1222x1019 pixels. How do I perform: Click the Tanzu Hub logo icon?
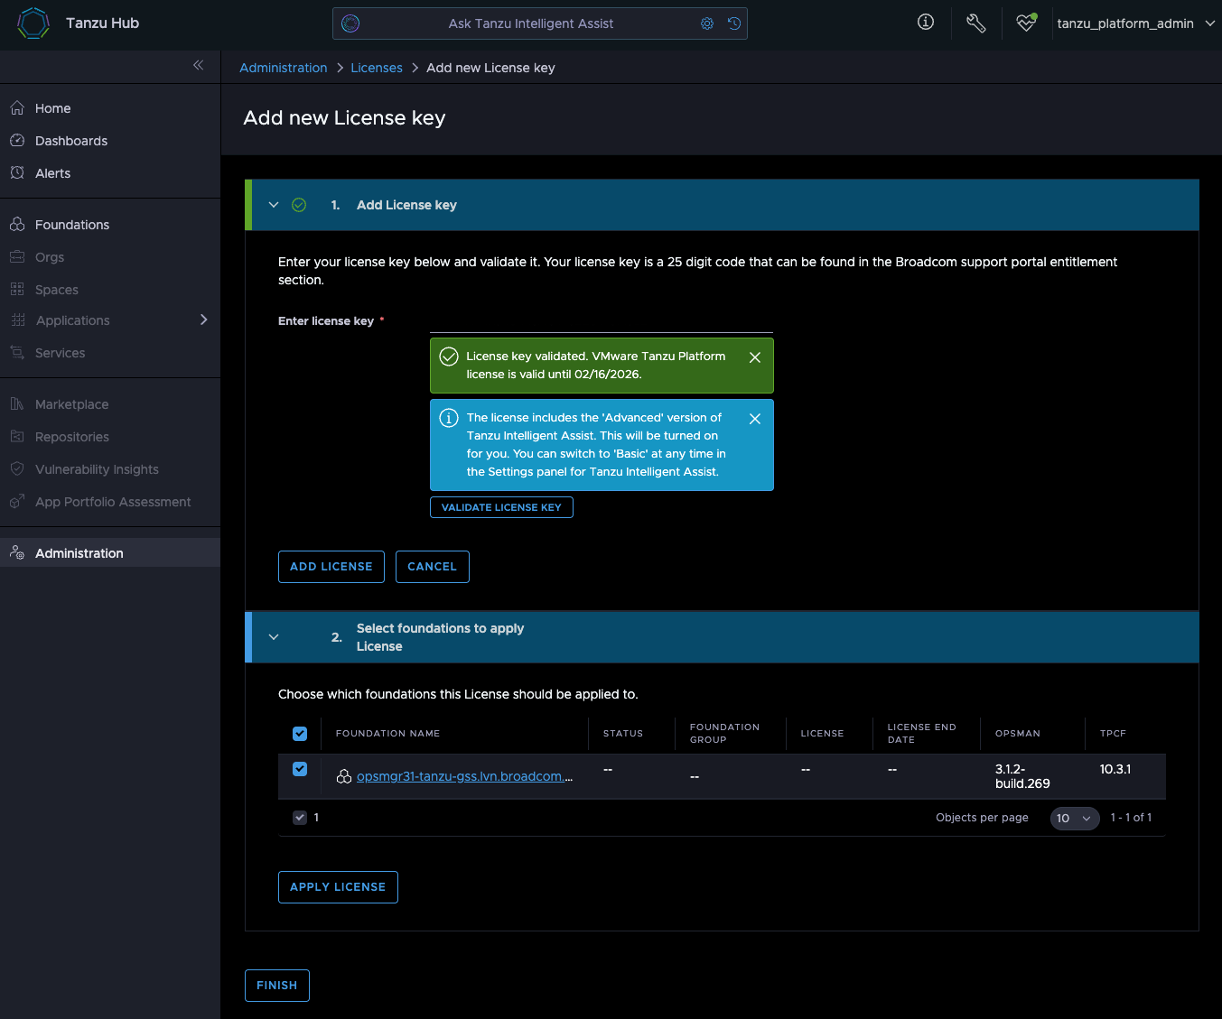pyautogui.click(x=33, y=23)
